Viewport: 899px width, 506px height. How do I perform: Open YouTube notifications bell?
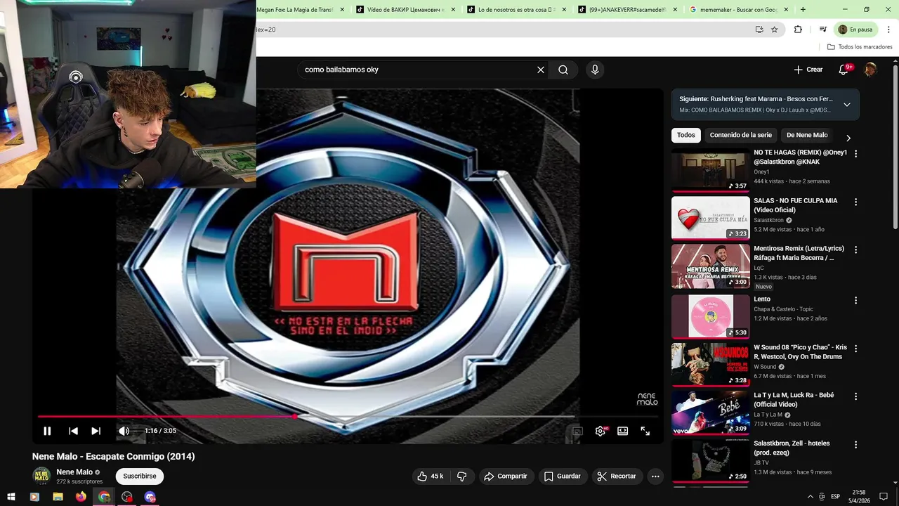click(844, 70)
